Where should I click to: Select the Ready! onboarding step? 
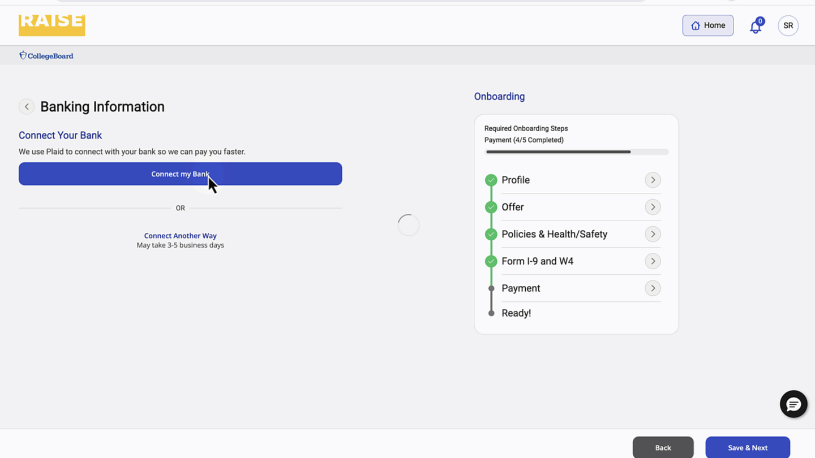coord(516,313)
